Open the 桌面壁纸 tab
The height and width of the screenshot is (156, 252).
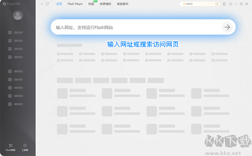(x=122, y=4)
